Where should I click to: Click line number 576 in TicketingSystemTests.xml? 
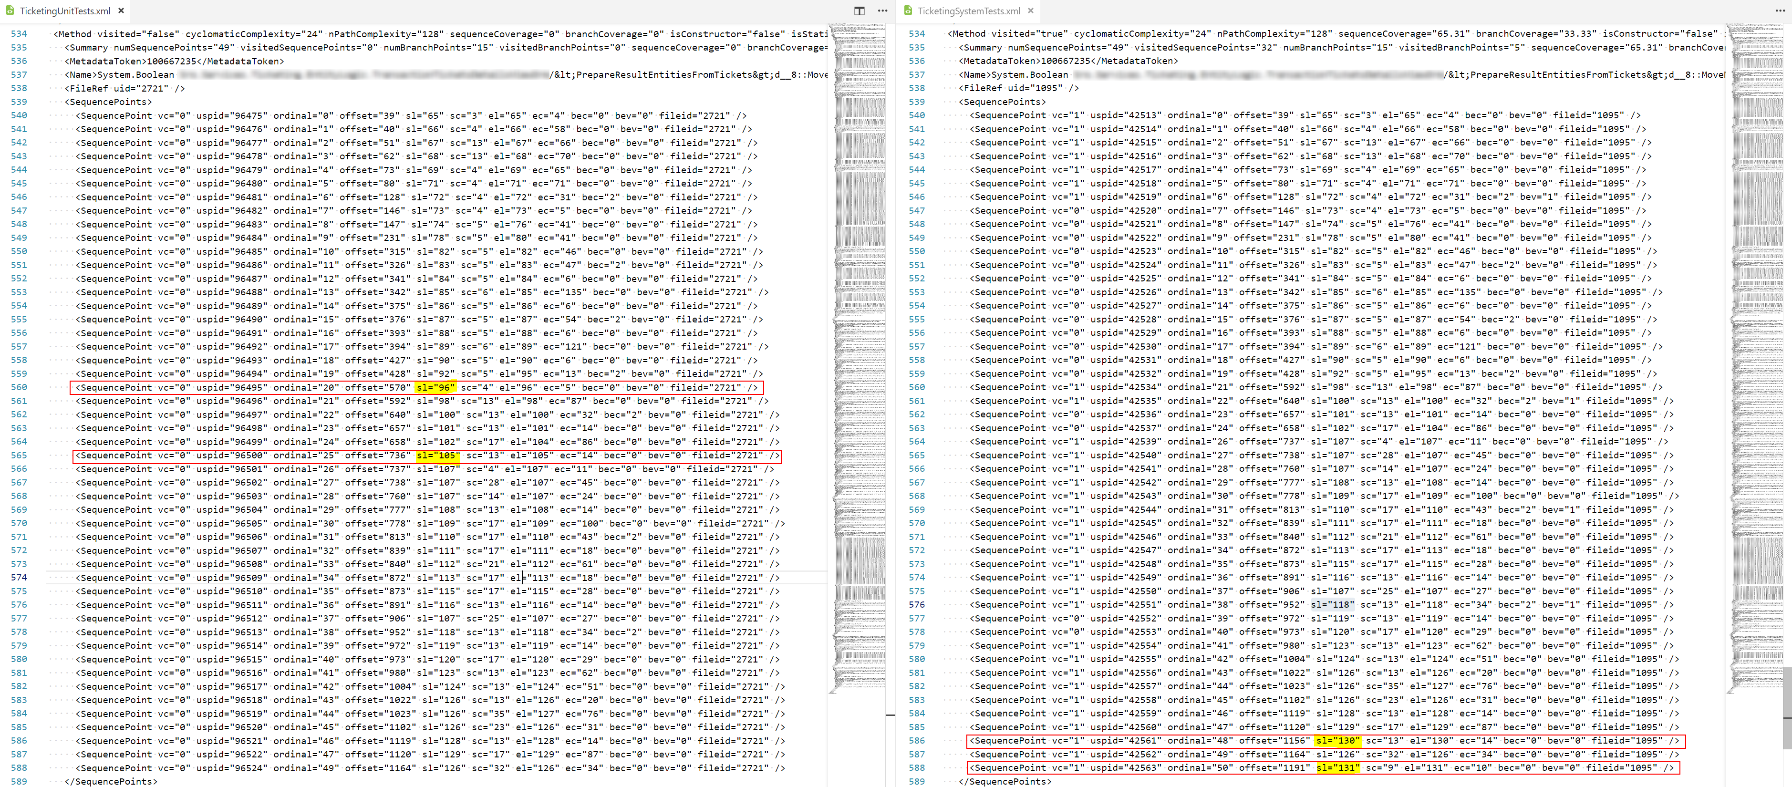(x=916, y=605)
